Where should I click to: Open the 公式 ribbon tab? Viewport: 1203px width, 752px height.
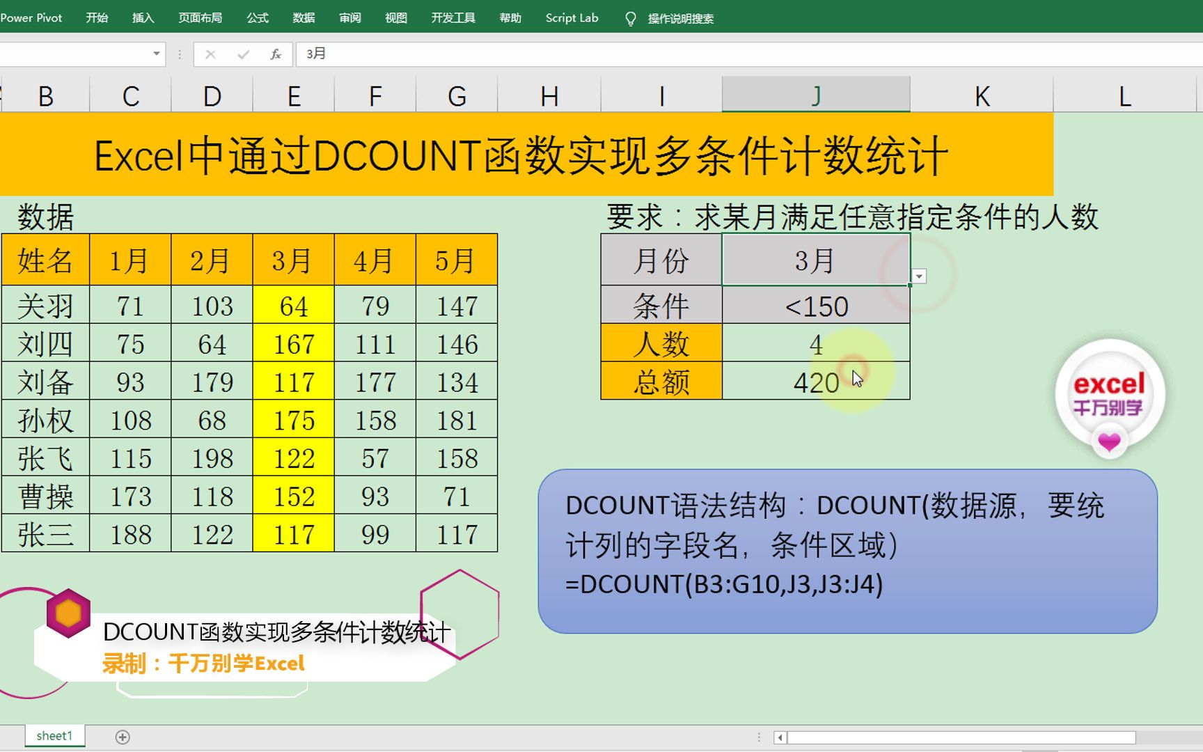(x=258, y=18)
